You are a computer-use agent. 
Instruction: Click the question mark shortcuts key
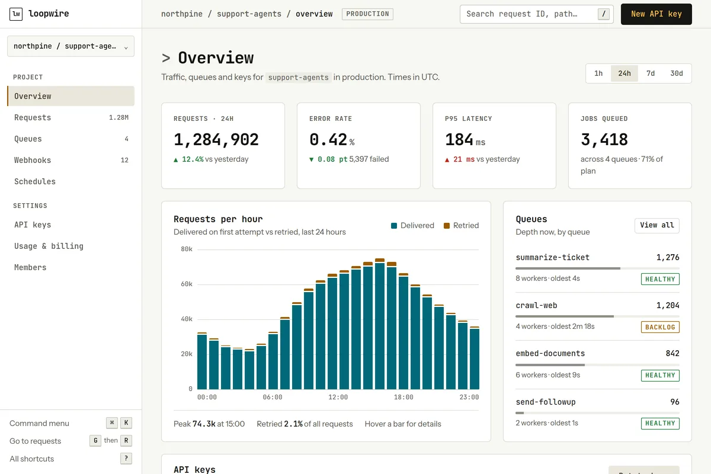click(126, 459)
